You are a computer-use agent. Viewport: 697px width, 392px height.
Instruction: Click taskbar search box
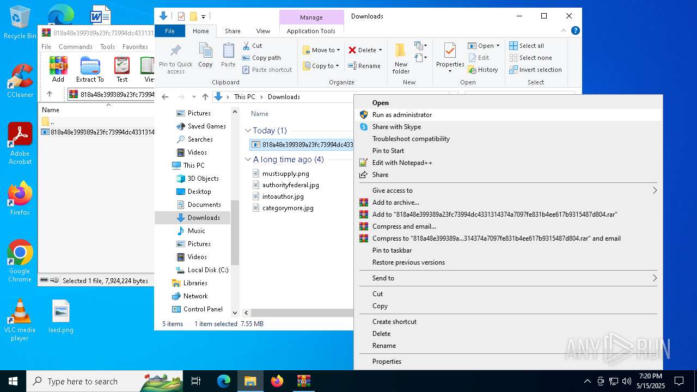tap(105, 381)
